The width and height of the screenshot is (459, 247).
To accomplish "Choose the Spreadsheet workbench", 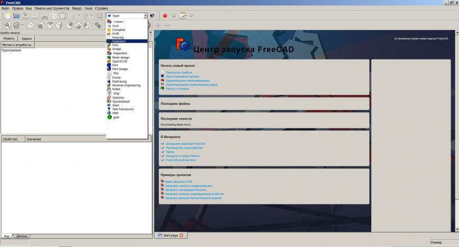I will 127,102.
